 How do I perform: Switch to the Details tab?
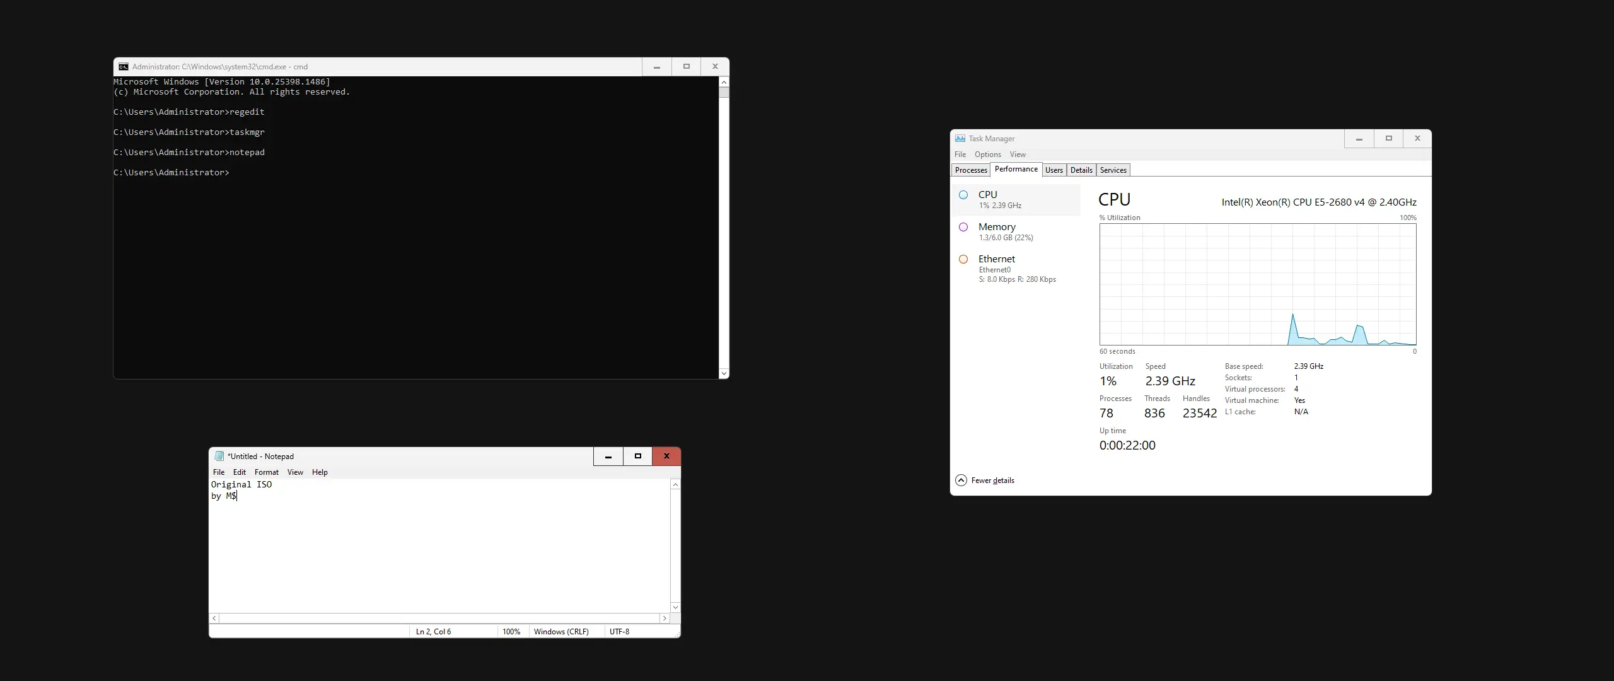pyautogui.click(x=1081, y=170)
